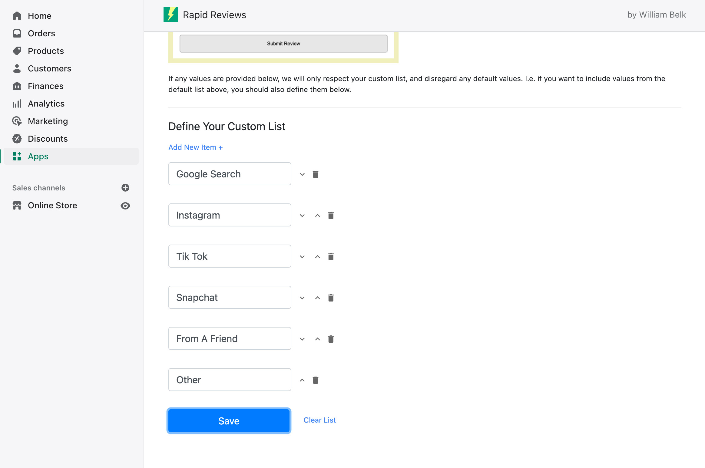Click Add New Item link
This screenshot has width=705, height=468.
[x=195, y=147]
